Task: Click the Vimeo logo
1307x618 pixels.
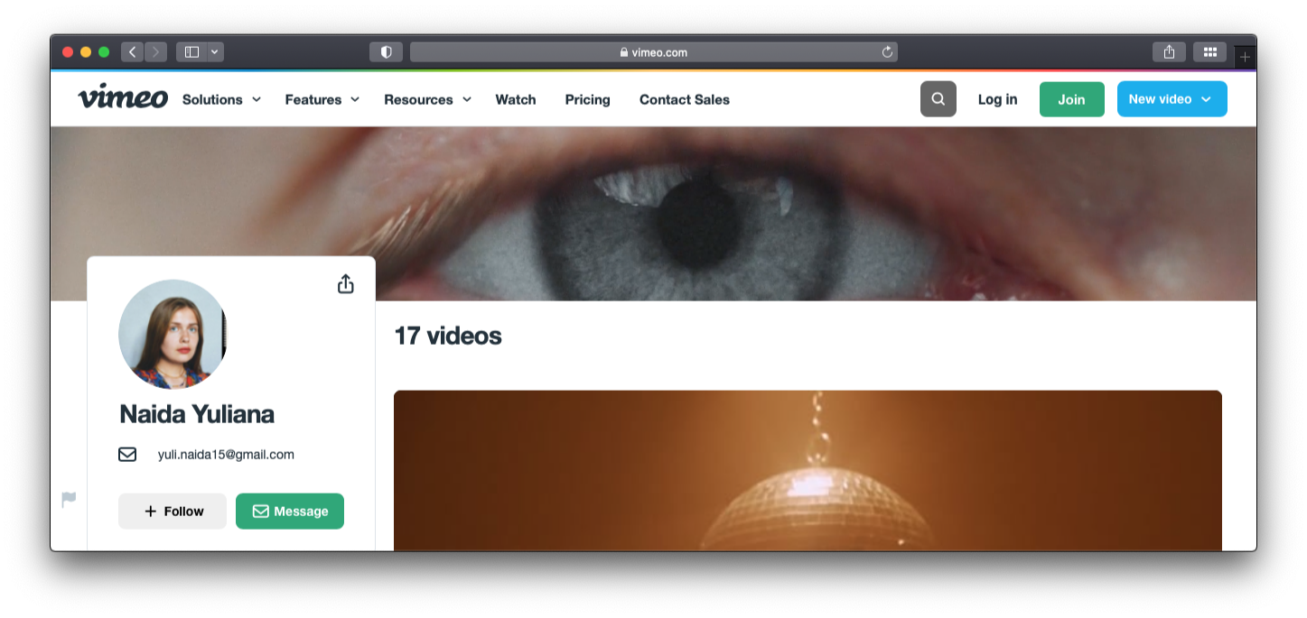Action: pos(123,98)
